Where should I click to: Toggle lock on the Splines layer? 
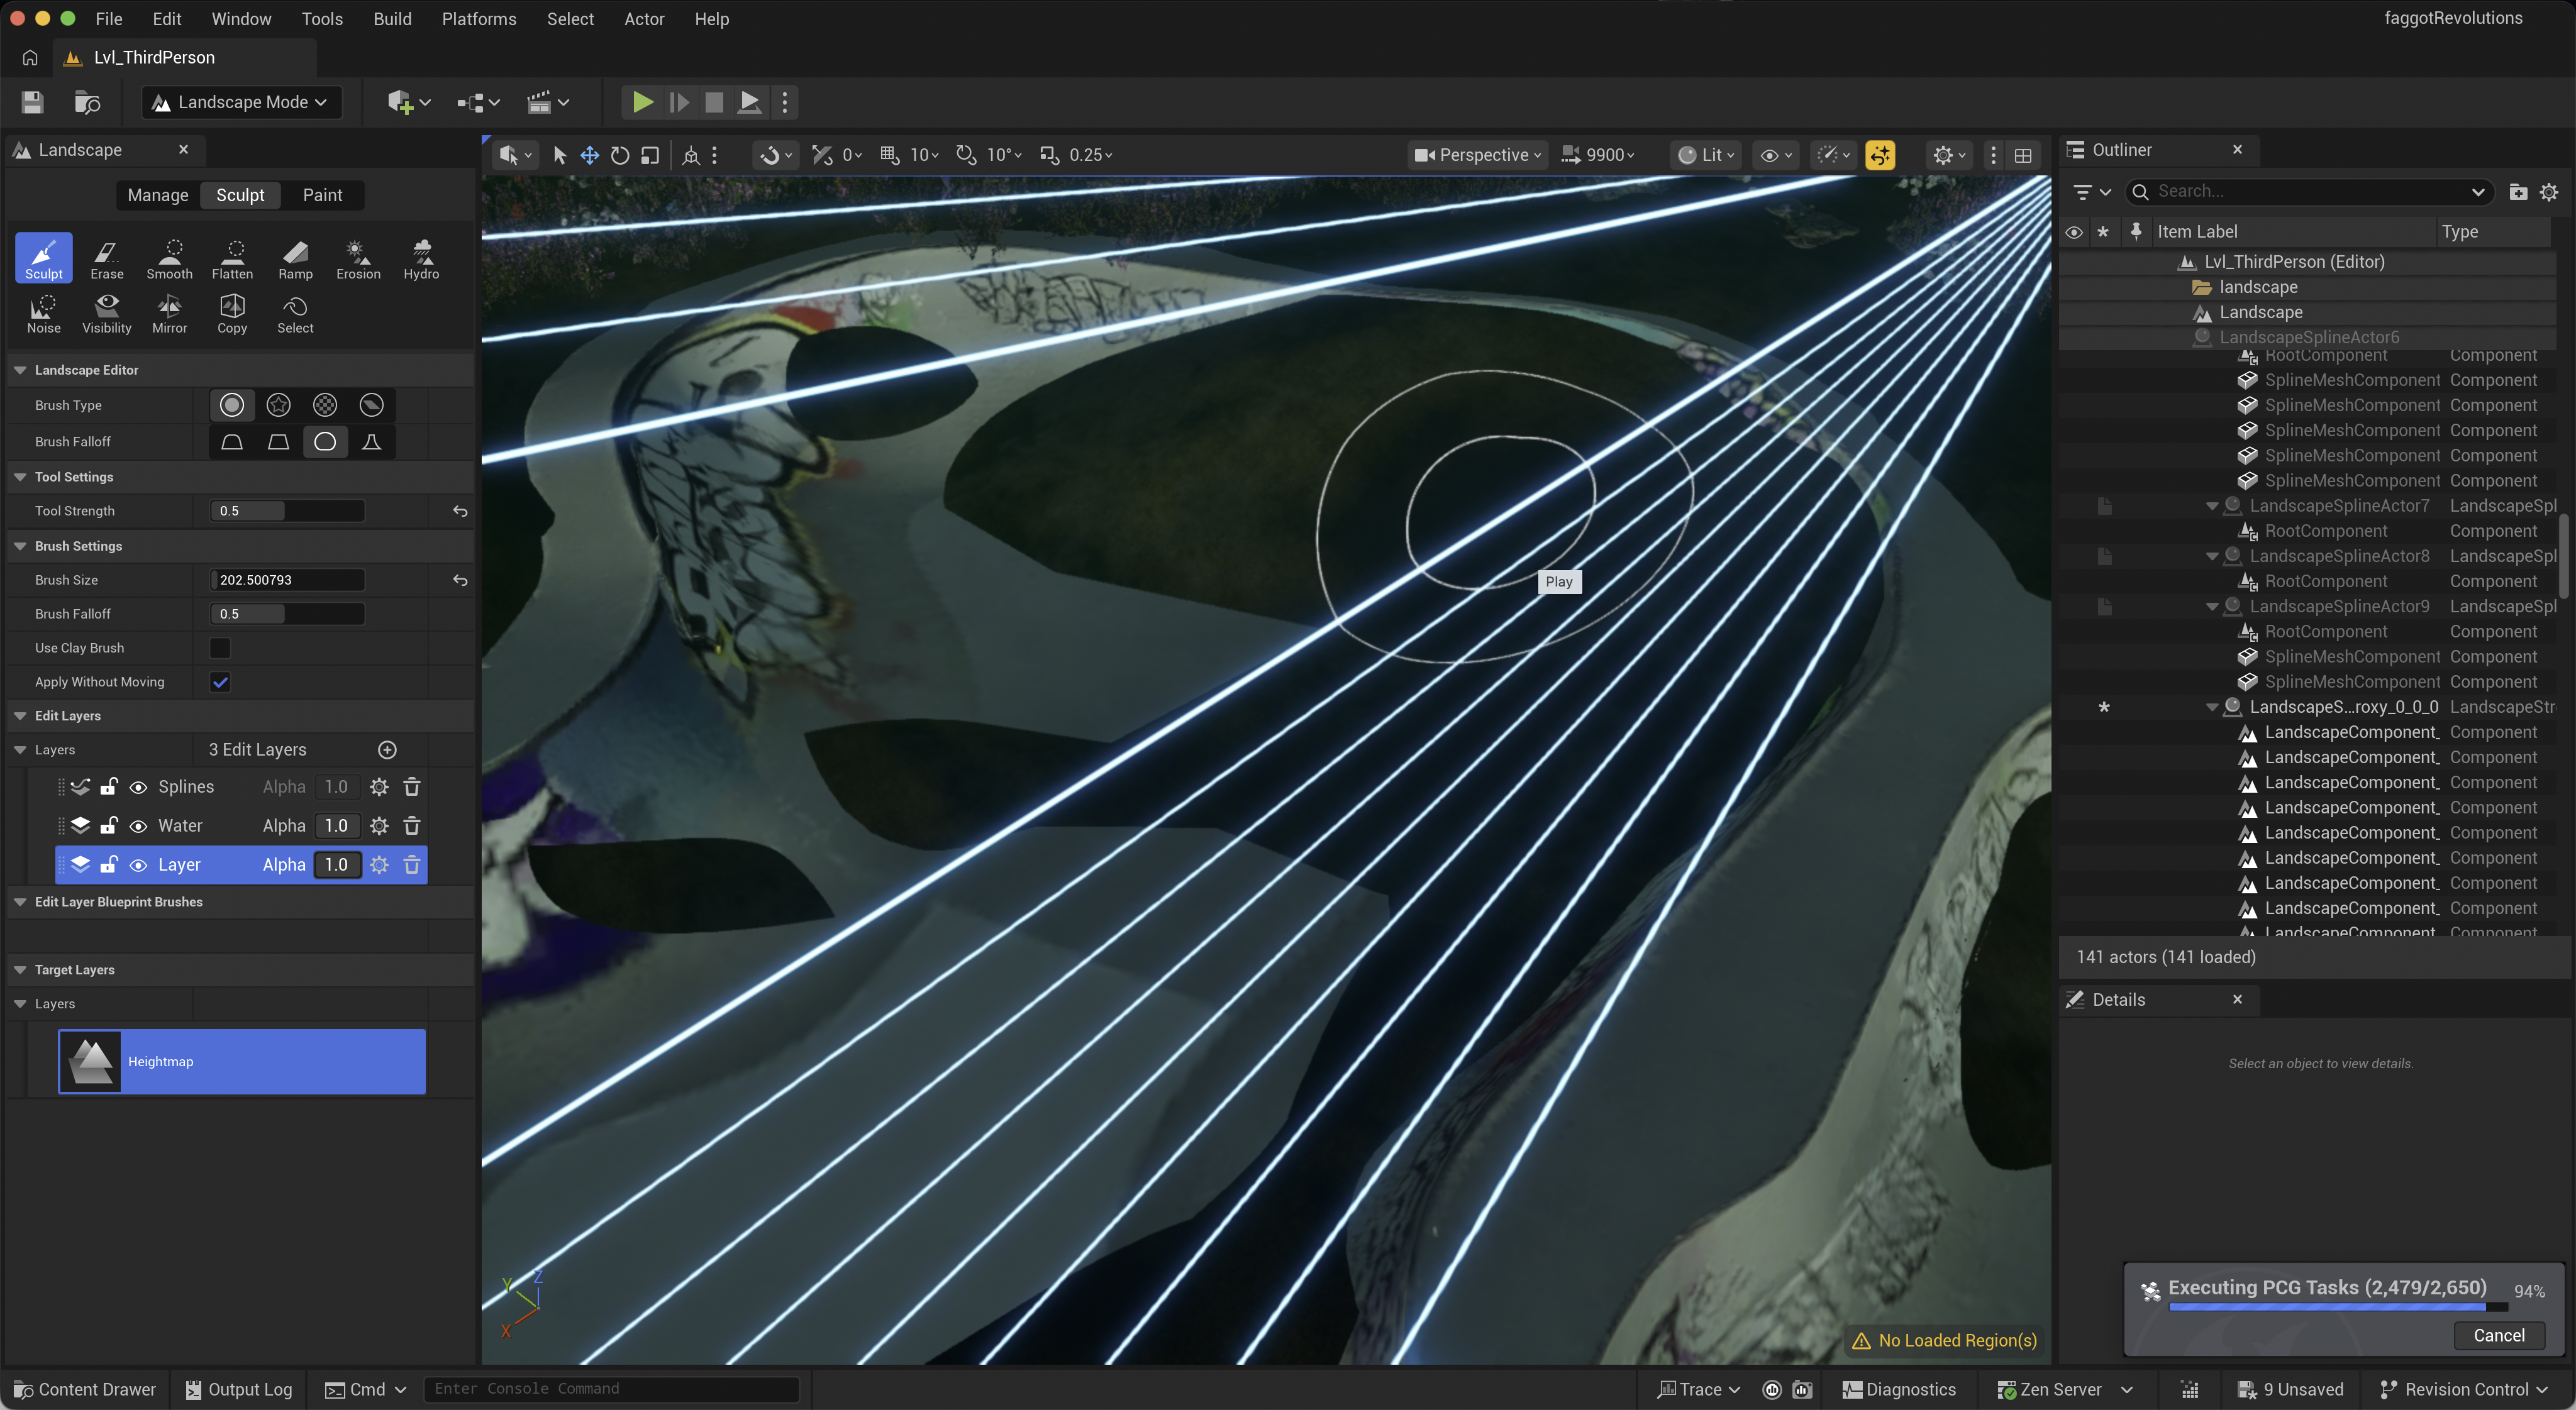click(x=109, y=788)
